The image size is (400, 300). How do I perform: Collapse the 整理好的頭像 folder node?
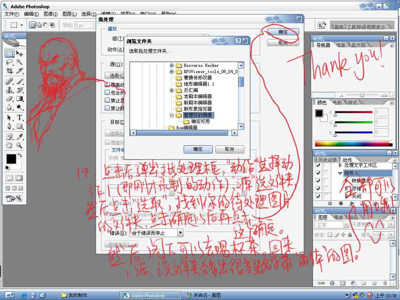point(171,116)
